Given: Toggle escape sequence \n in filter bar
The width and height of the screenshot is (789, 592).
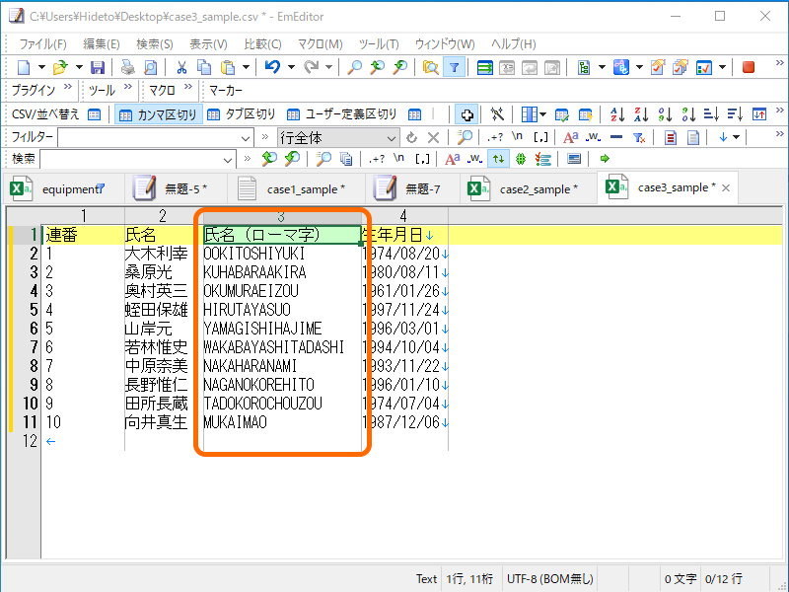Looking at the screenshot, I should 517,136.
